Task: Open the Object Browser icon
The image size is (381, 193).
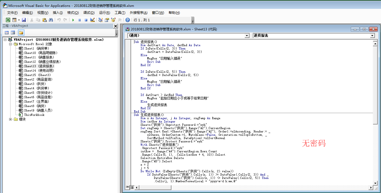Action: point(113,20)
